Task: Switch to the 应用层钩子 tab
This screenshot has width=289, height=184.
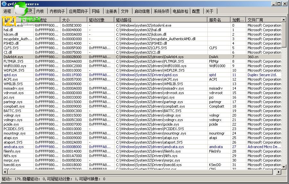Action: [x=78, y=11]
